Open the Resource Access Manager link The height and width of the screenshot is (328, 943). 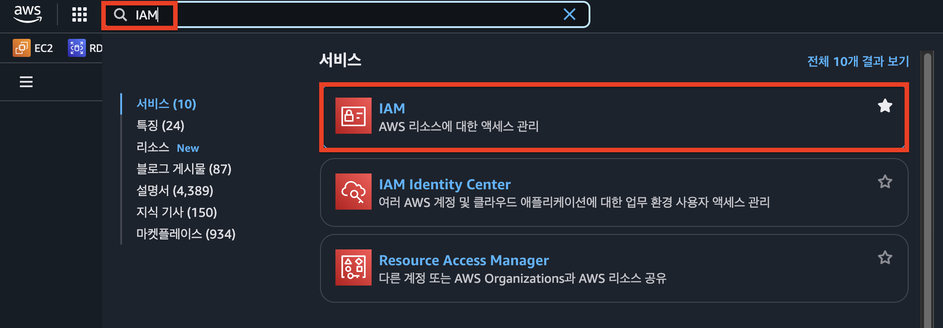coord(464,260)
